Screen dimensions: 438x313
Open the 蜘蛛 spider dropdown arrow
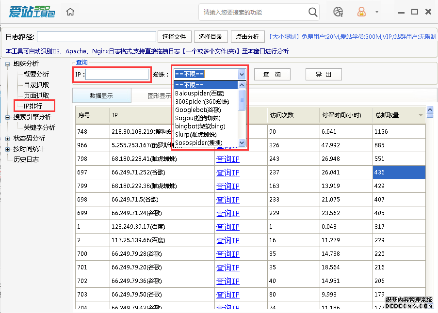(242, 74)
